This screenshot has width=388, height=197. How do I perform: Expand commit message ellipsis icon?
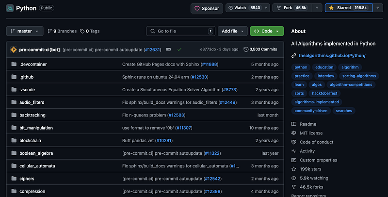pos(168,49)
